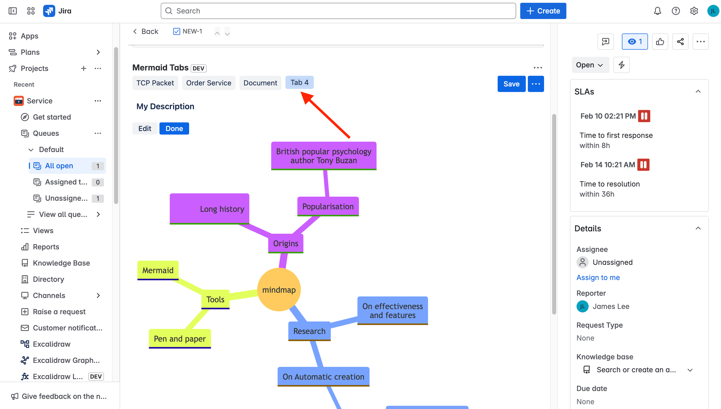
Task: Add a project with the plus icon
Action: pyautogui.click(x=83, y=68)
